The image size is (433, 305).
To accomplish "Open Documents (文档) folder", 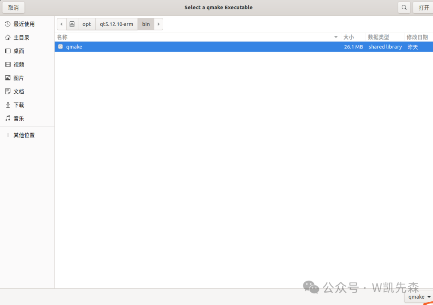I will 18,92.
